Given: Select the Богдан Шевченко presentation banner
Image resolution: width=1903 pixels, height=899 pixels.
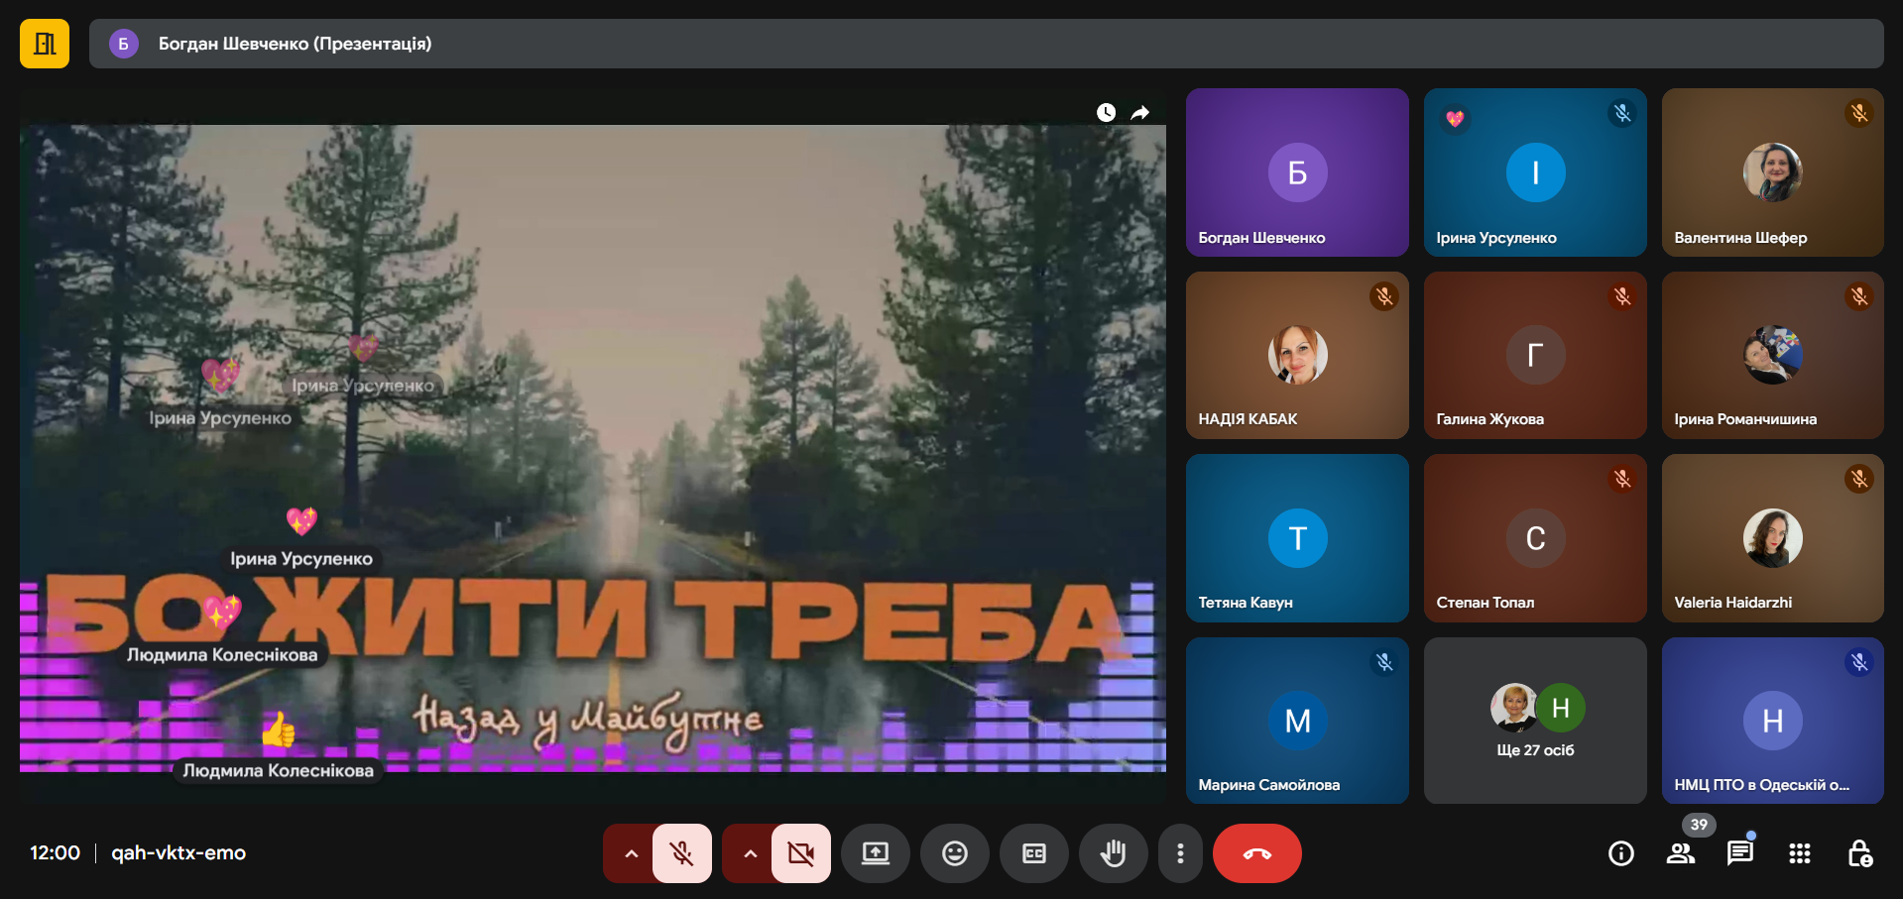Looking at the screenshot, I should pos(986,44).
